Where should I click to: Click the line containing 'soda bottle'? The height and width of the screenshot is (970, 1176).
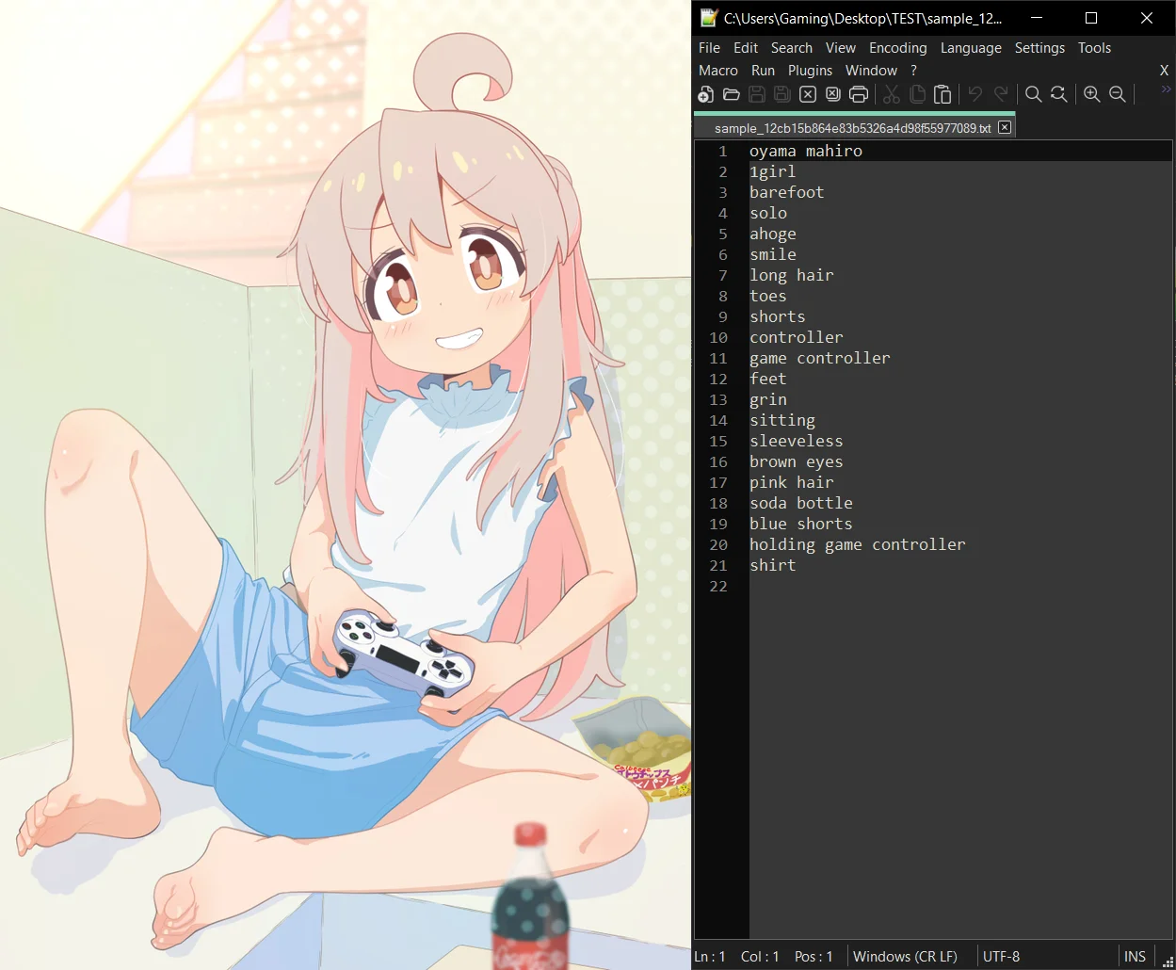click(x=960, y=503)
